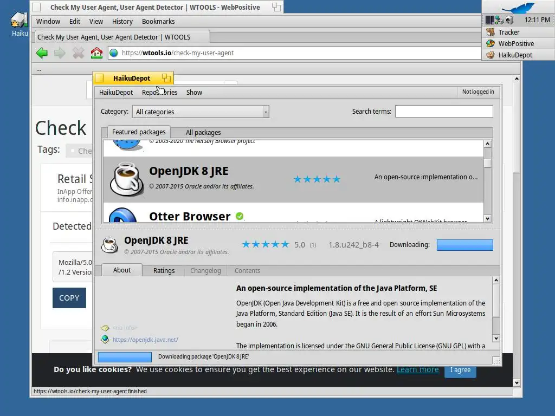Viewport: 555px width, 416px height.
Task: Click the COPY button on the webpage
Action: 69,298
